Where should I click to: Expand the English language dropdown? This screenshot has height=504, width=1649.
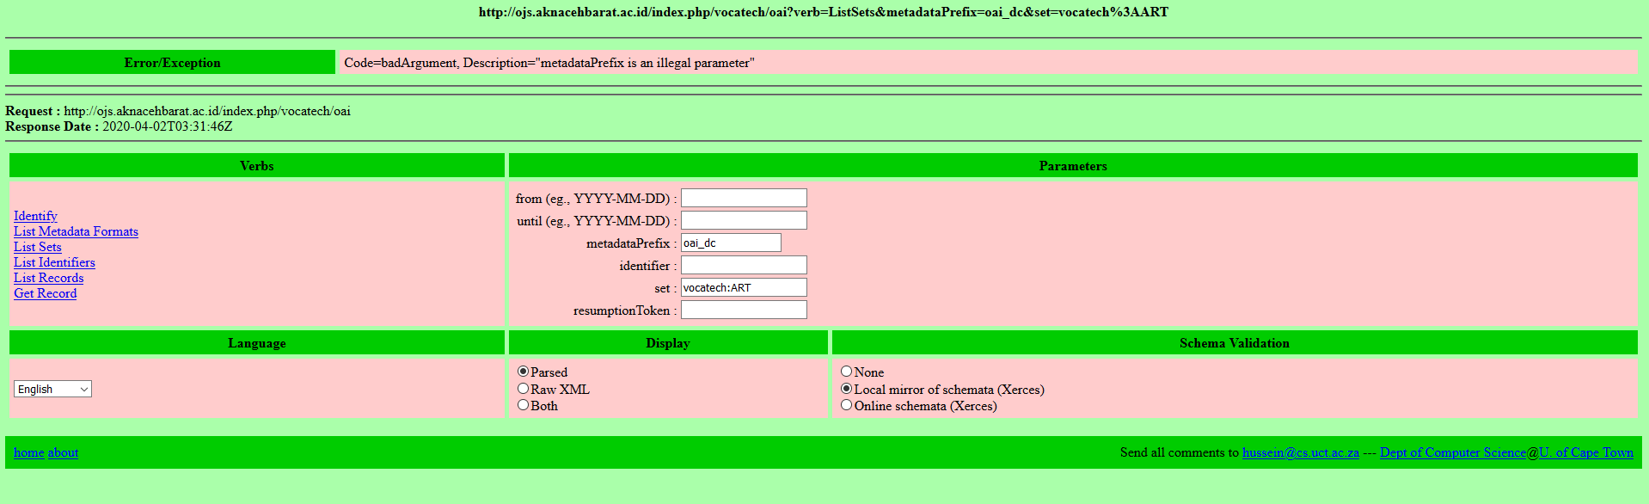(52, 389)
